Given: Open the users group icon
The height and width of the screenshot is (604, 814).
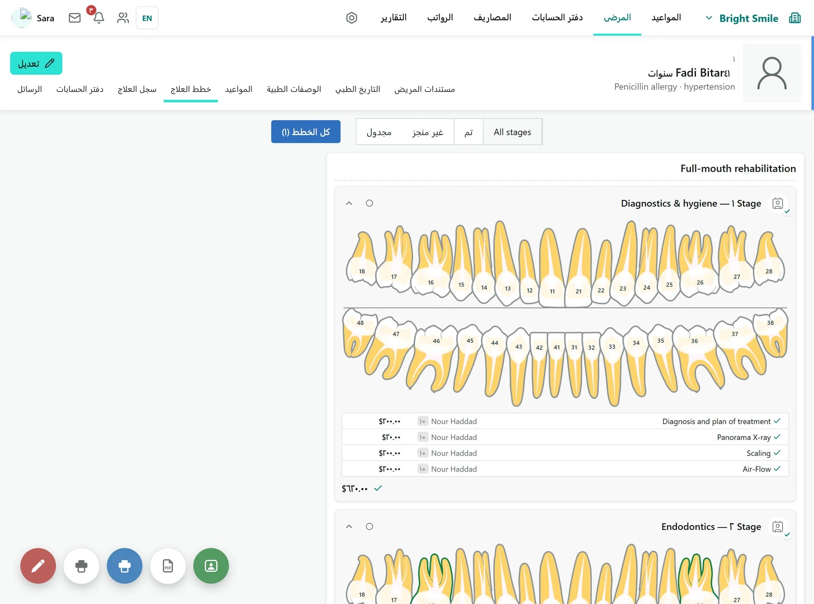Looking at the screenshot, I should [x=123, y=18].
